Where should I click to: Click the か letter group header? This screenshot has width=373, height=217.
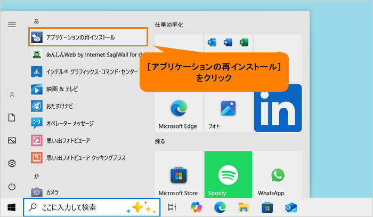pos(36,176)
